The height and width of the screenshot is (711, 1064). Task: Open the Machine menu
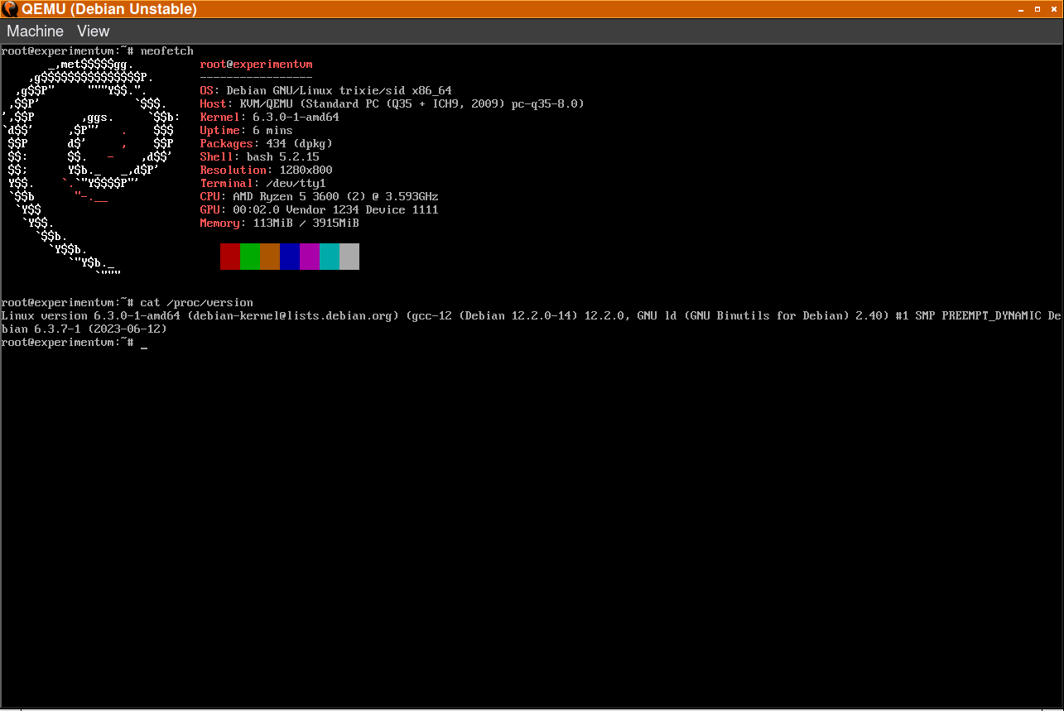coord(35,31)
